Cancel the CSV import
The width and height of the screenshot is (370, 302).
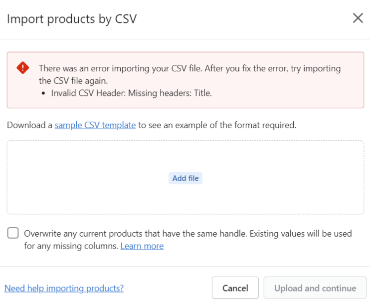click(235, 288)
